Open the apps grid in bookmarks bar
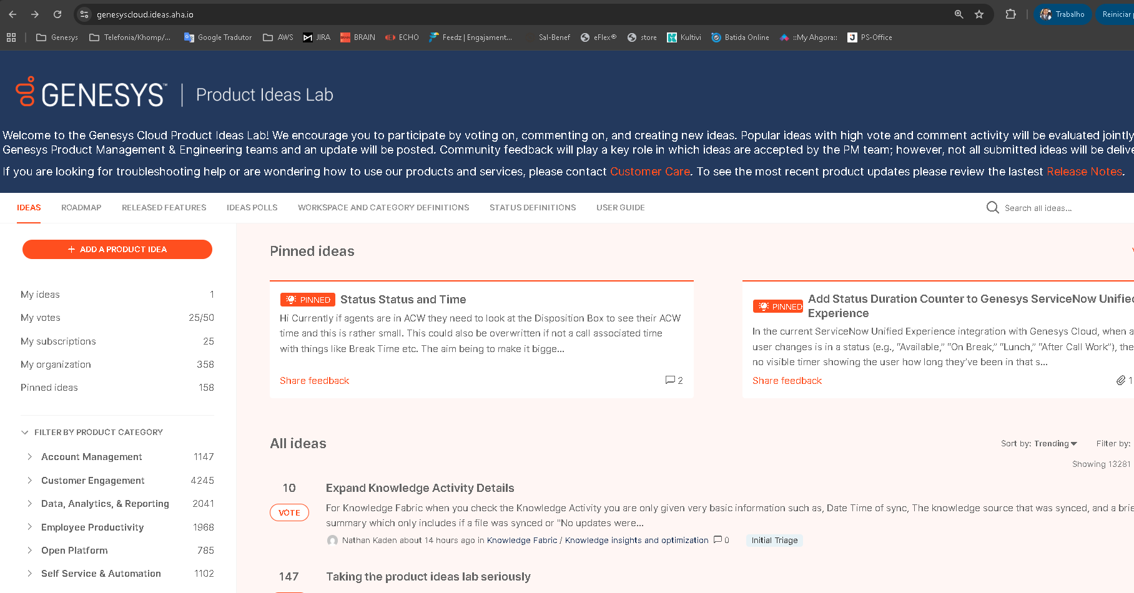This screenshot has height=593, width=1134. click(11, 37)
